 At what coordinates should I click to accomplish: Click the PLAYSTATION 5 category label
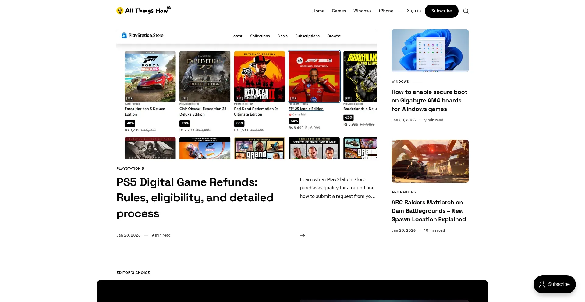[130, 168]
